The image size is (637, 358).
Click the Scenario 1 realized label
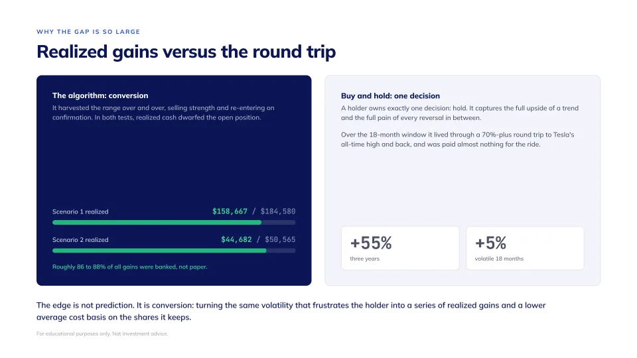80,211
